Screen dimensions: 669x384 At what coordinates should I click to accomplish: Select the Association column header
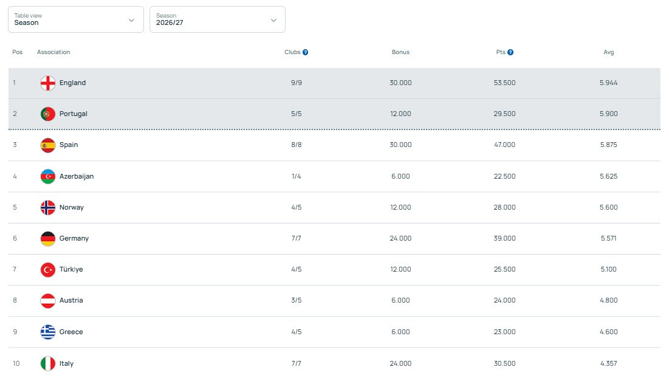click(53, 52)
